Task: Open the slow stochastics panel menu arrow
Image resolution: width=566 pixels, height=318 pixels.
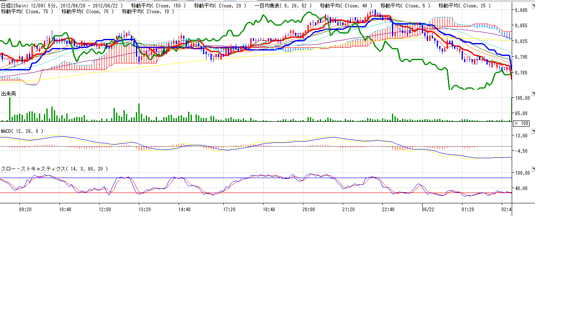Action: [x=533, y=169]
